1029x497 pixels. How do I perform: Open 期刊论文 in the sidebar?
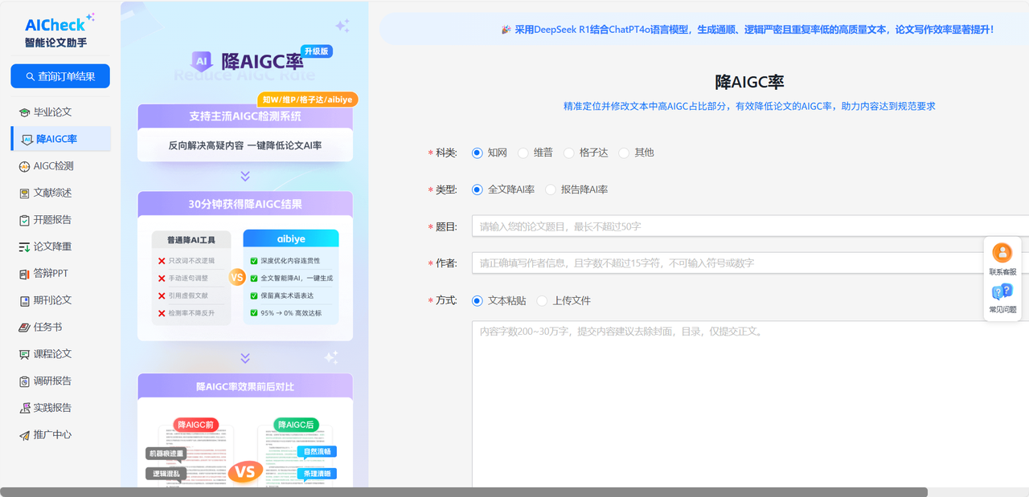[x=60, y=300]
